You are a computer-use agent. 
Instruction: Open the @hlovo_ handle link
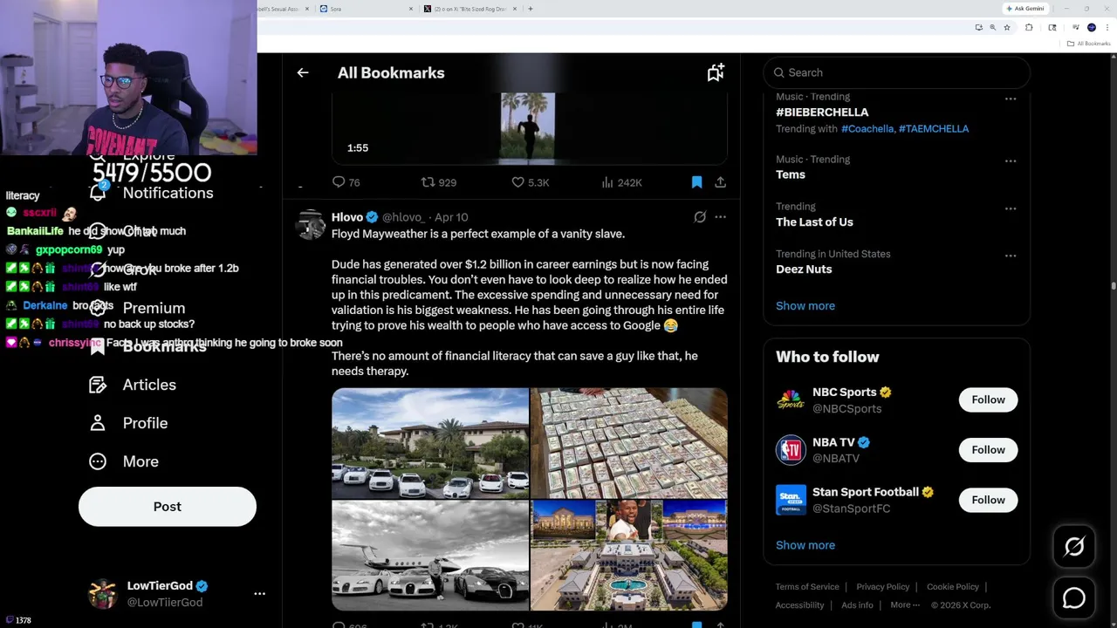point(403,217)
